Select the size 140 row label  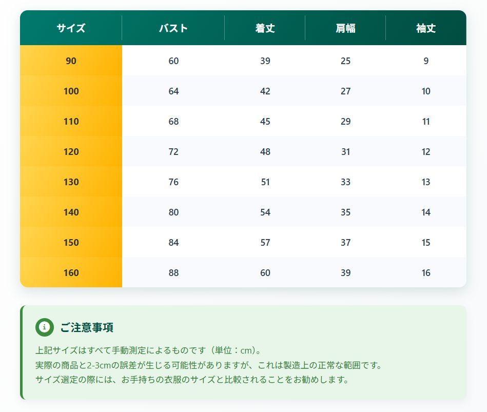coord(71,212)
